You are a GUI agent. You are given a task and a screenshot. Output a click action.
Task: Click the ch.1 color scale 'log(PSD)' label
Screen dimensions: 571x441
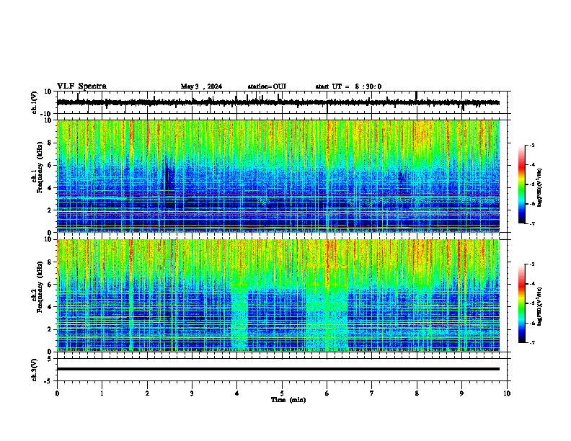pos(539,187)
